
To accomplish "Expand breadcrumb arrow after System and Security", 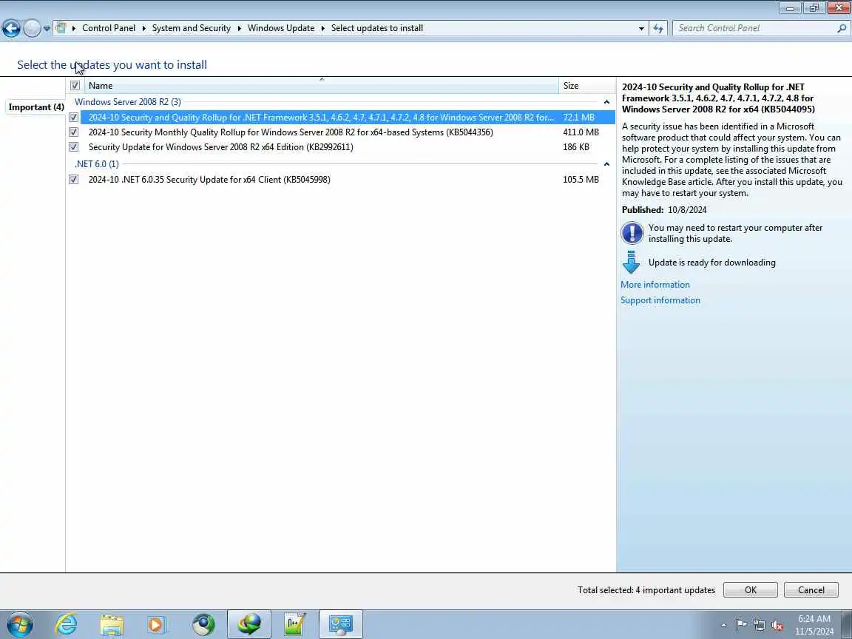I will 240,28.
